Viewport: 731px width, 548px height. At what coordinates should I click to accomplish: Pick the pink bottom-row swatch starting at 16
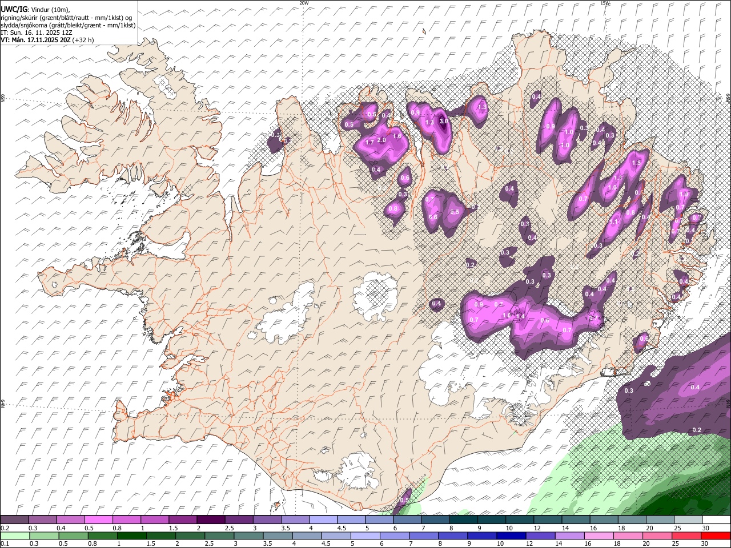tap(598, 536)
